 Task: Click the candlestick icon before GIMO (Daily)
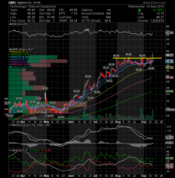(10, 49)
